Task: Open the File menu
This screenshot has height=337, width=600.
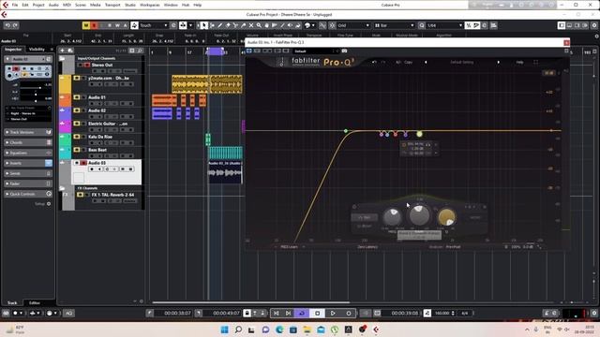Action: [x=15, y=5]
